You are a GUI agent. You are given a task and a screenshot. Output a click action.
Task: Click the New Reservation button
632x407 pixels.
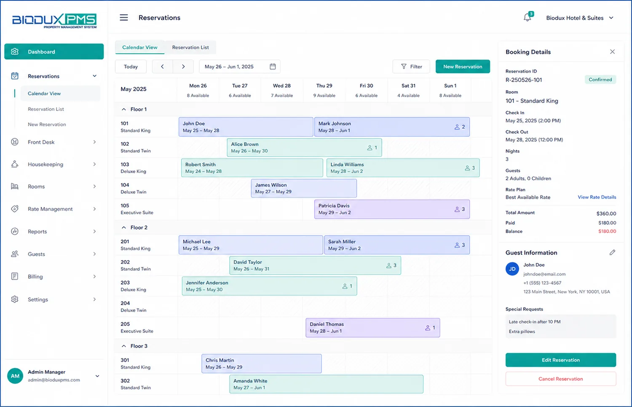click(463, 67)
